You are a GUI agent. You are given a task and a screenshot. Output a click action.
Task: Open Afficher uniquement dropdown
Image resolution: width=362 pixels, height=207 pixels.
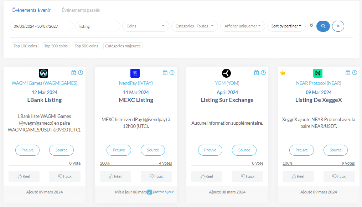point(242,26)
